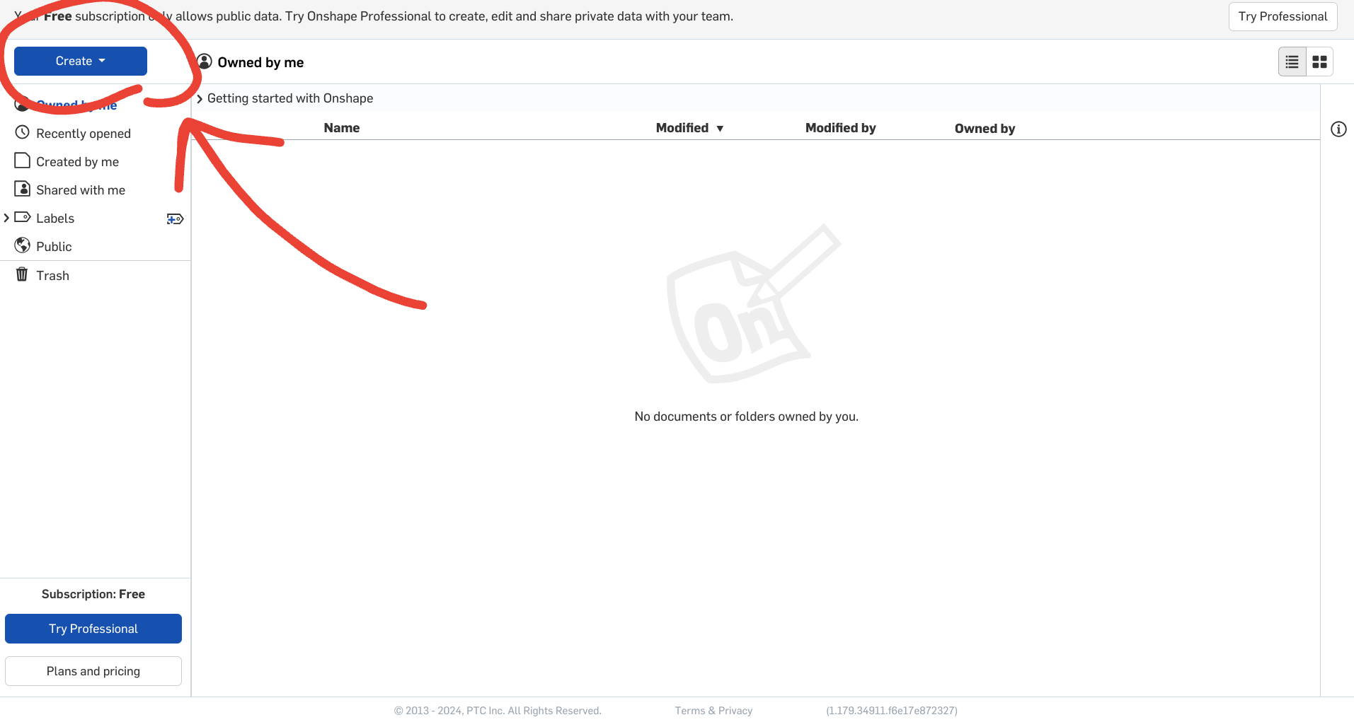Select the Shared with me filter
This screenshot has width=1354, height=722.
point(81,190)
